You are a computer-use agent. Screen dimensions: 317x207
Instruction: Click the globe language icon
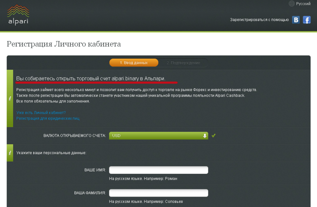(x=292, y=4)
